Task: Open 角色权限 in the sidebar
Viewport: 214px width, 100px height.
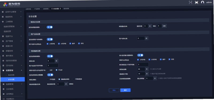Action: click(x=11, y=75)
